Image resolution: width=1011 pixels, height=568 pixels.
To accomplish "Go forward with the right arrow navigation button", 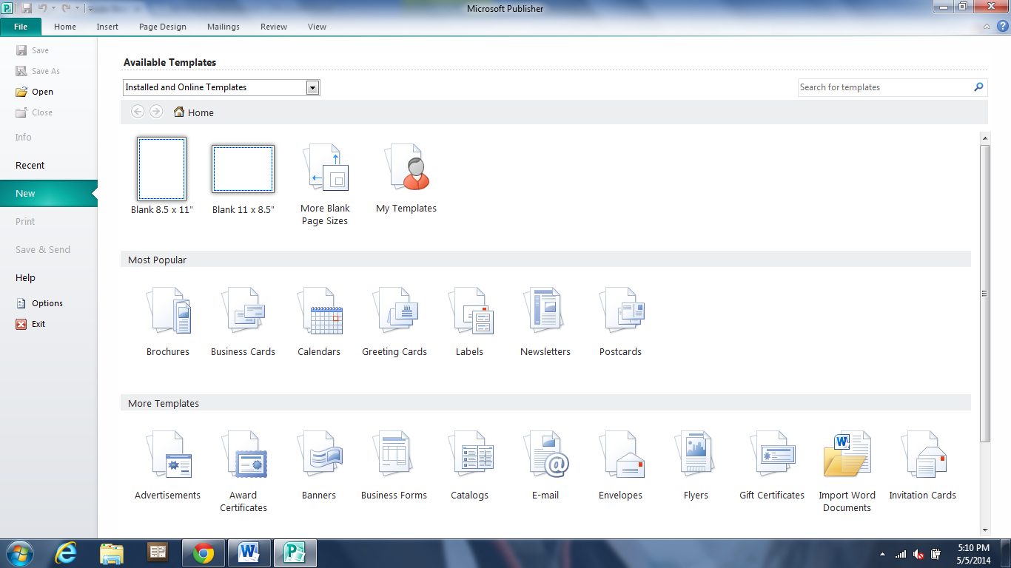I will pos(156,112).
